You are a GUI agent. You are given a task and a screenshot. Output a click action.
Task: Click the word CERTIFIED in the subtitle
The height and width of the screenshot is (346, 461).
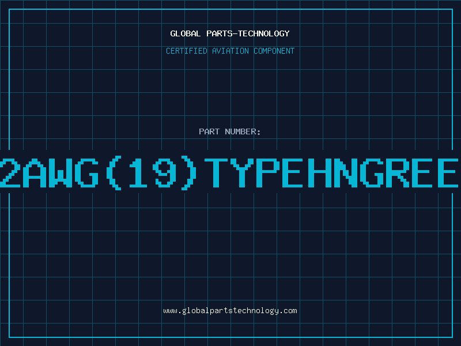point(187,51)
